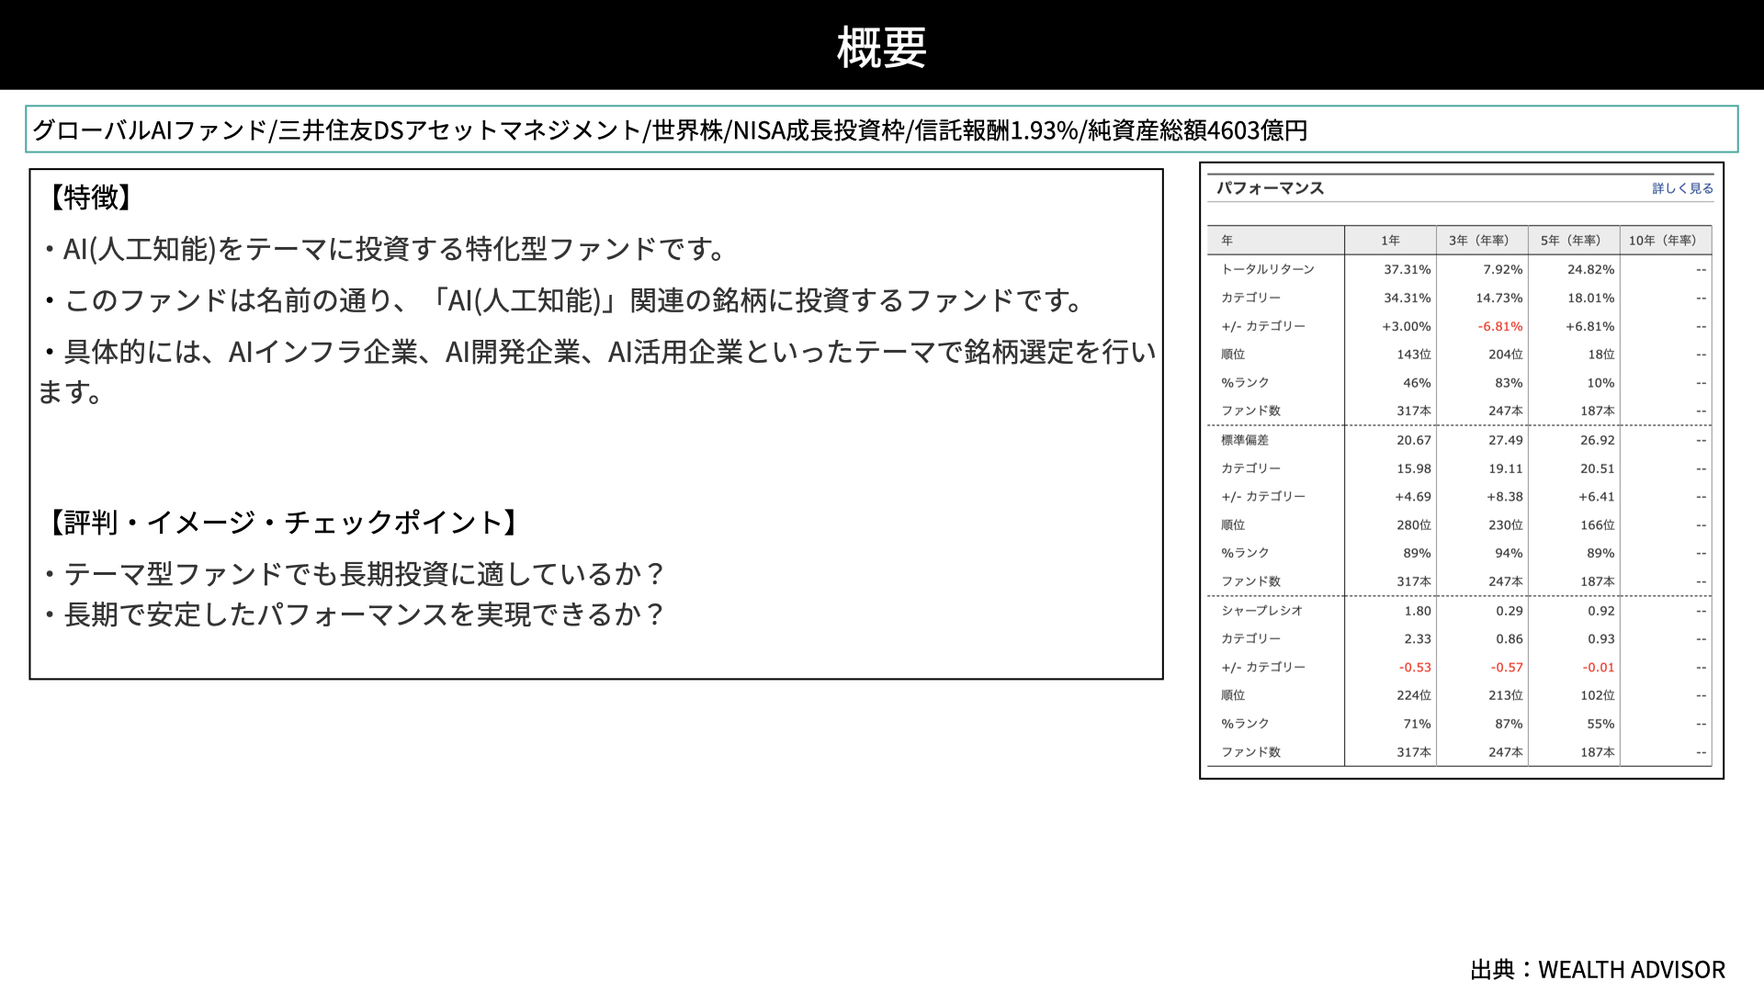Click the 1.80 Sharpe ratio value
This screenshot has width=1764, height=992.
click(x=1418, y=611)
